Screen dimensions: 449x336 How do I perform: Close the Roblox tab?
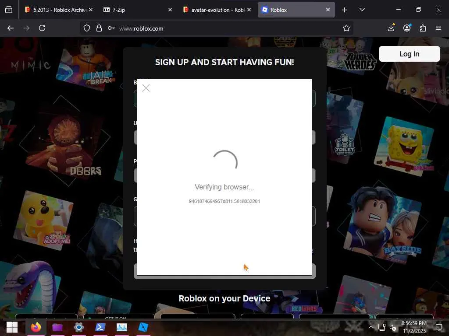(328, 10)
